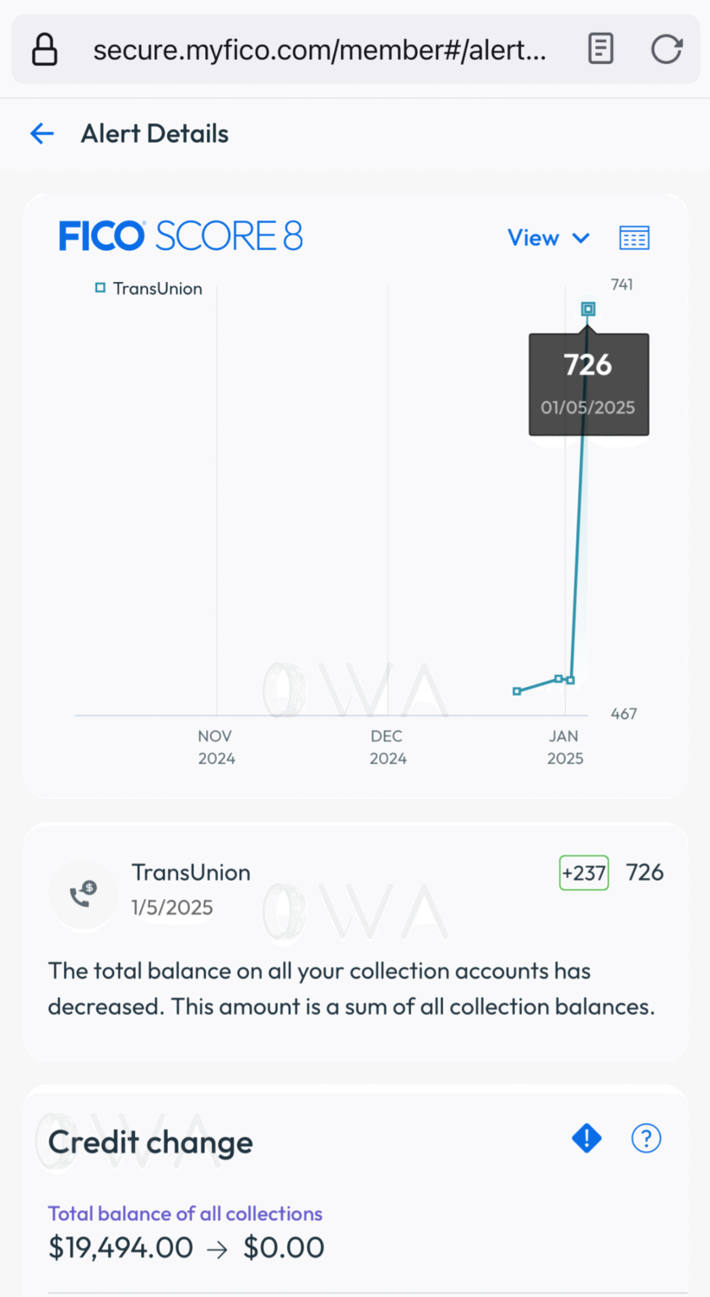Tap the phone collection alert icon

(83, 893)
